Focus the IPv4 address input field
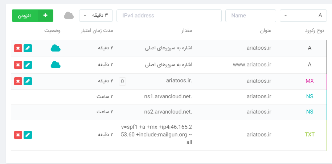Image resolution: width=332 pixels, height=164 pixels. coord(169,16)
